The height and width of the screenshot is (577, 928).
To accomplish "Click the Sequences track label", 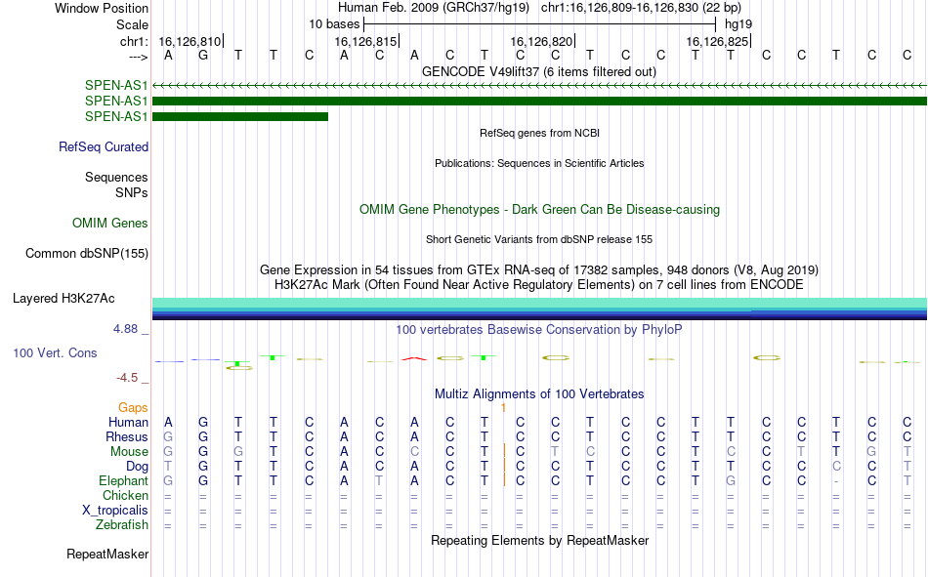I will coord(116,177).
